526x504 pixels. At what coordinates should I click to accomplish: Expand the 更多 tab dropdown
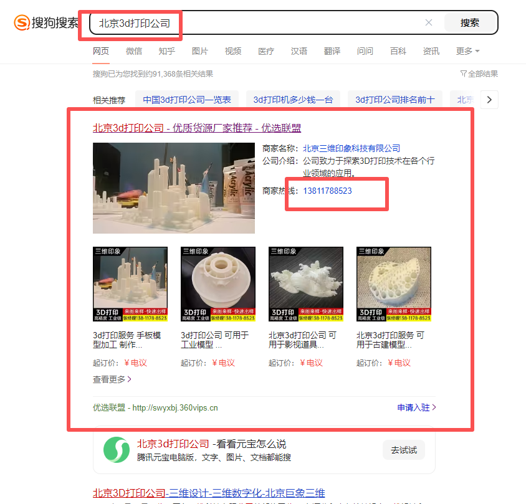pos(467,51)
